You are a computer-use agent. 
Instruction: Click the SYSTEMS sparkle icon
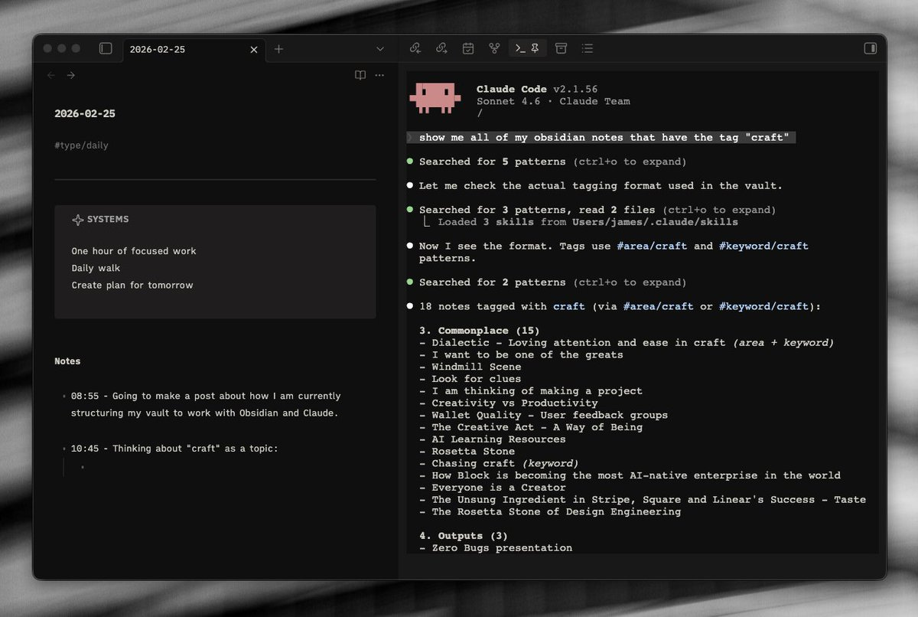(77, 220)
